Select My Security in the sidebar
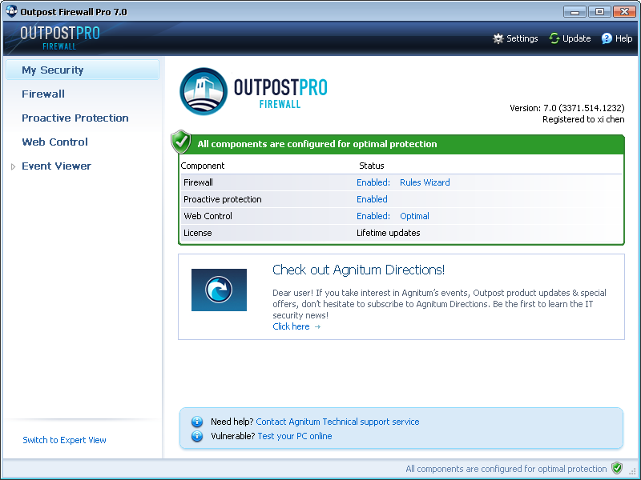 click(x=83, y=70)
